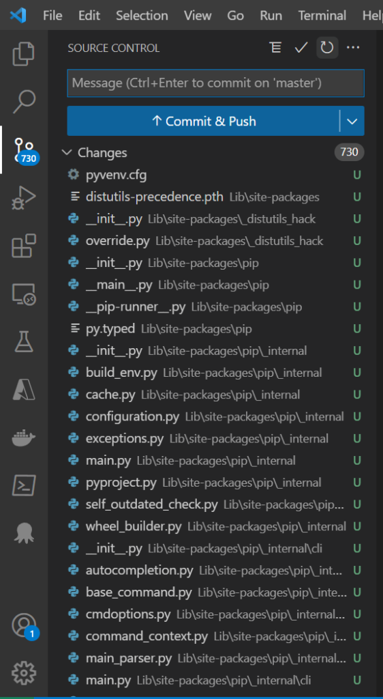Open the Terminal menu

(322, 16)
